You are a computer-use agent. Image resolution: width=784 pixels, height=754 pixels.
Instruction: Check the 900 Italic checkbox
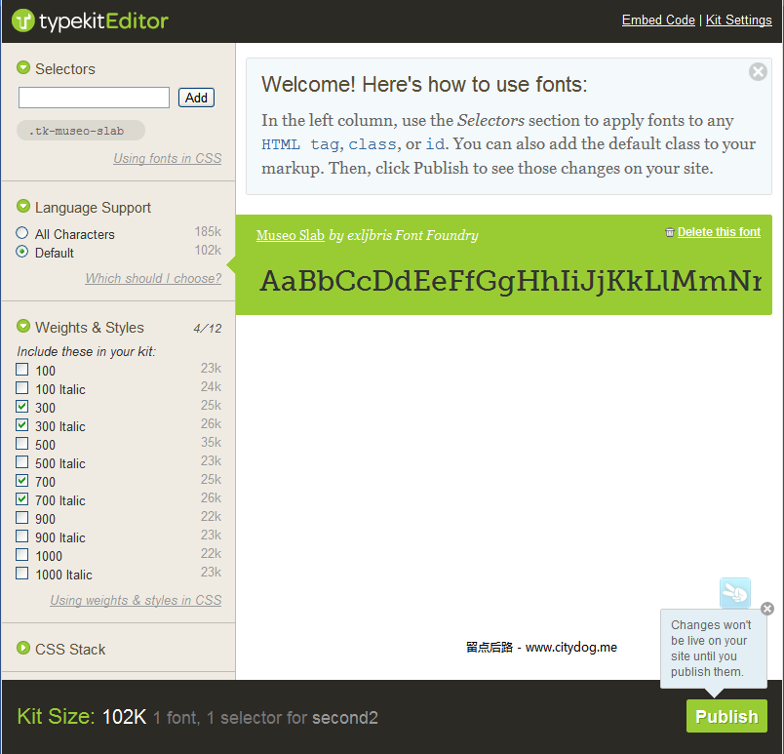coord(22,536)
